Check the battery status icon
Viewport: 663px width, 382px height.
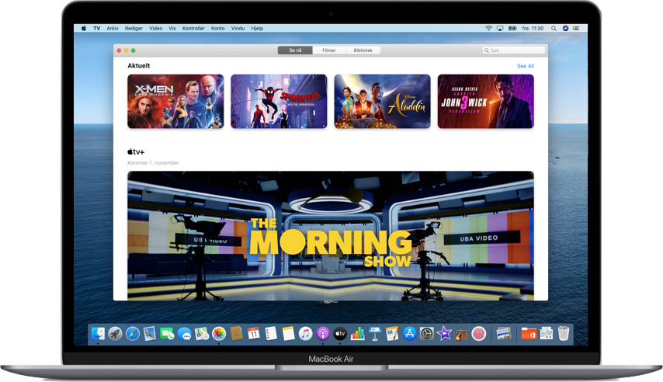[x=512, y=29]
